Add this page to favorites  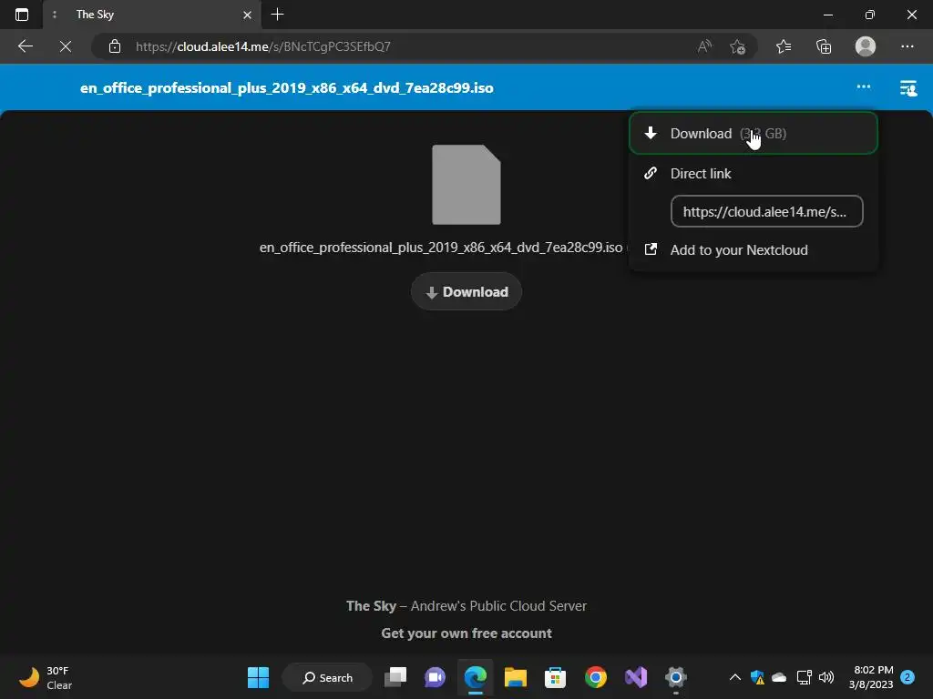737,46
